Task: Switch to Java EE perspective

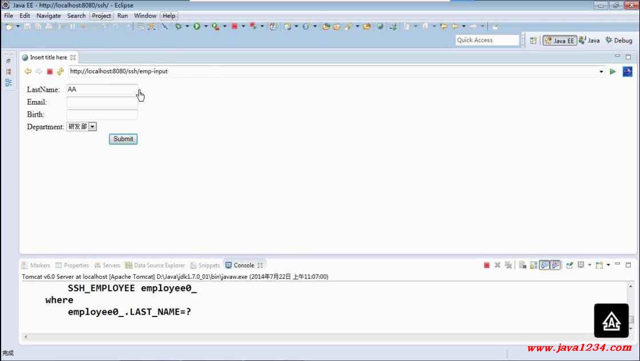Action: tap(559, 41)
